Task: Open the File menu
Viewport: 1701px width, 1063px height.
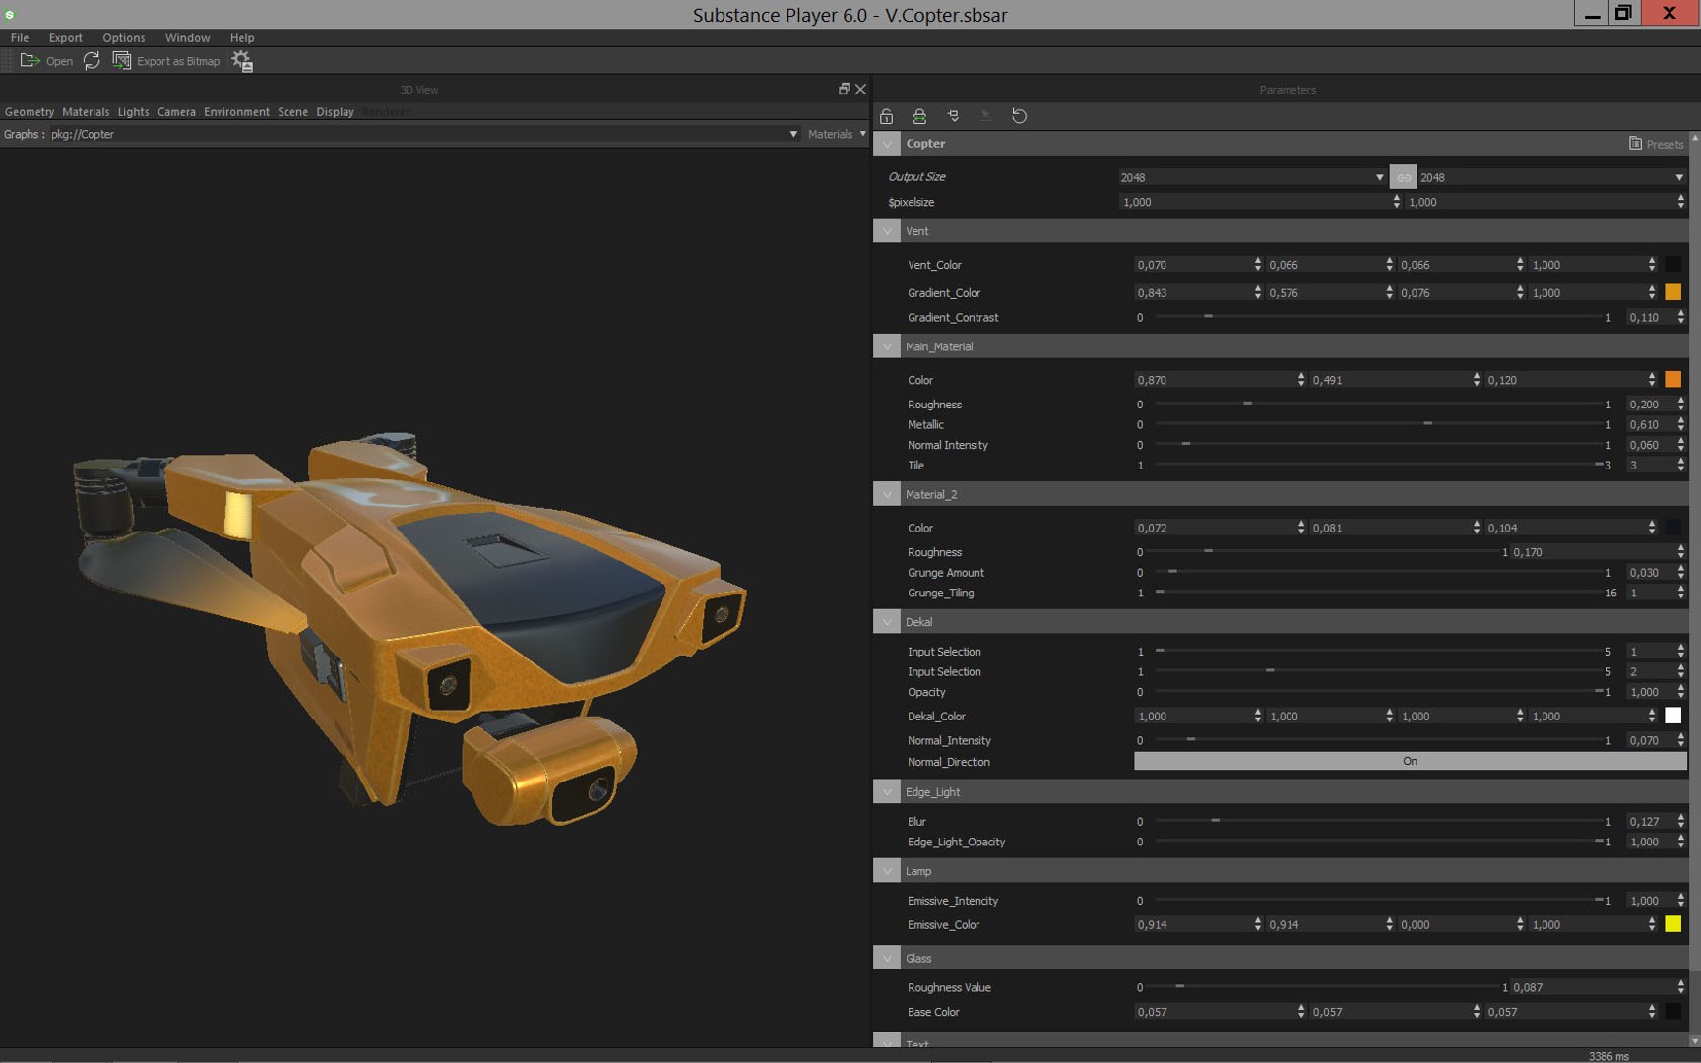Action: [x=20, y=37]
